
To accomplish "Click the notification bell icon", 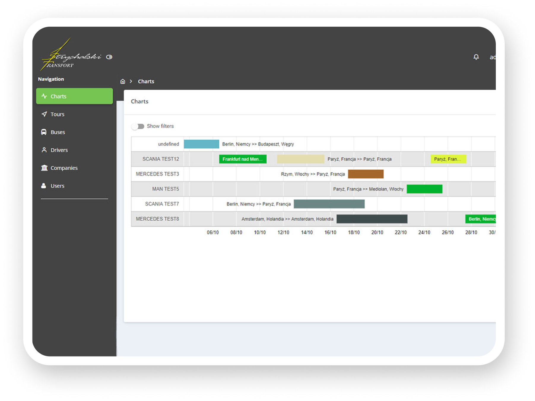I will pos(476,57).
